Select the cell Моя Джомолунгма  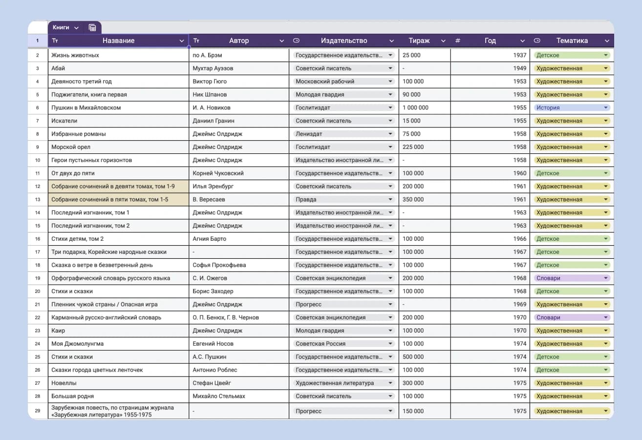coord(118,344)
